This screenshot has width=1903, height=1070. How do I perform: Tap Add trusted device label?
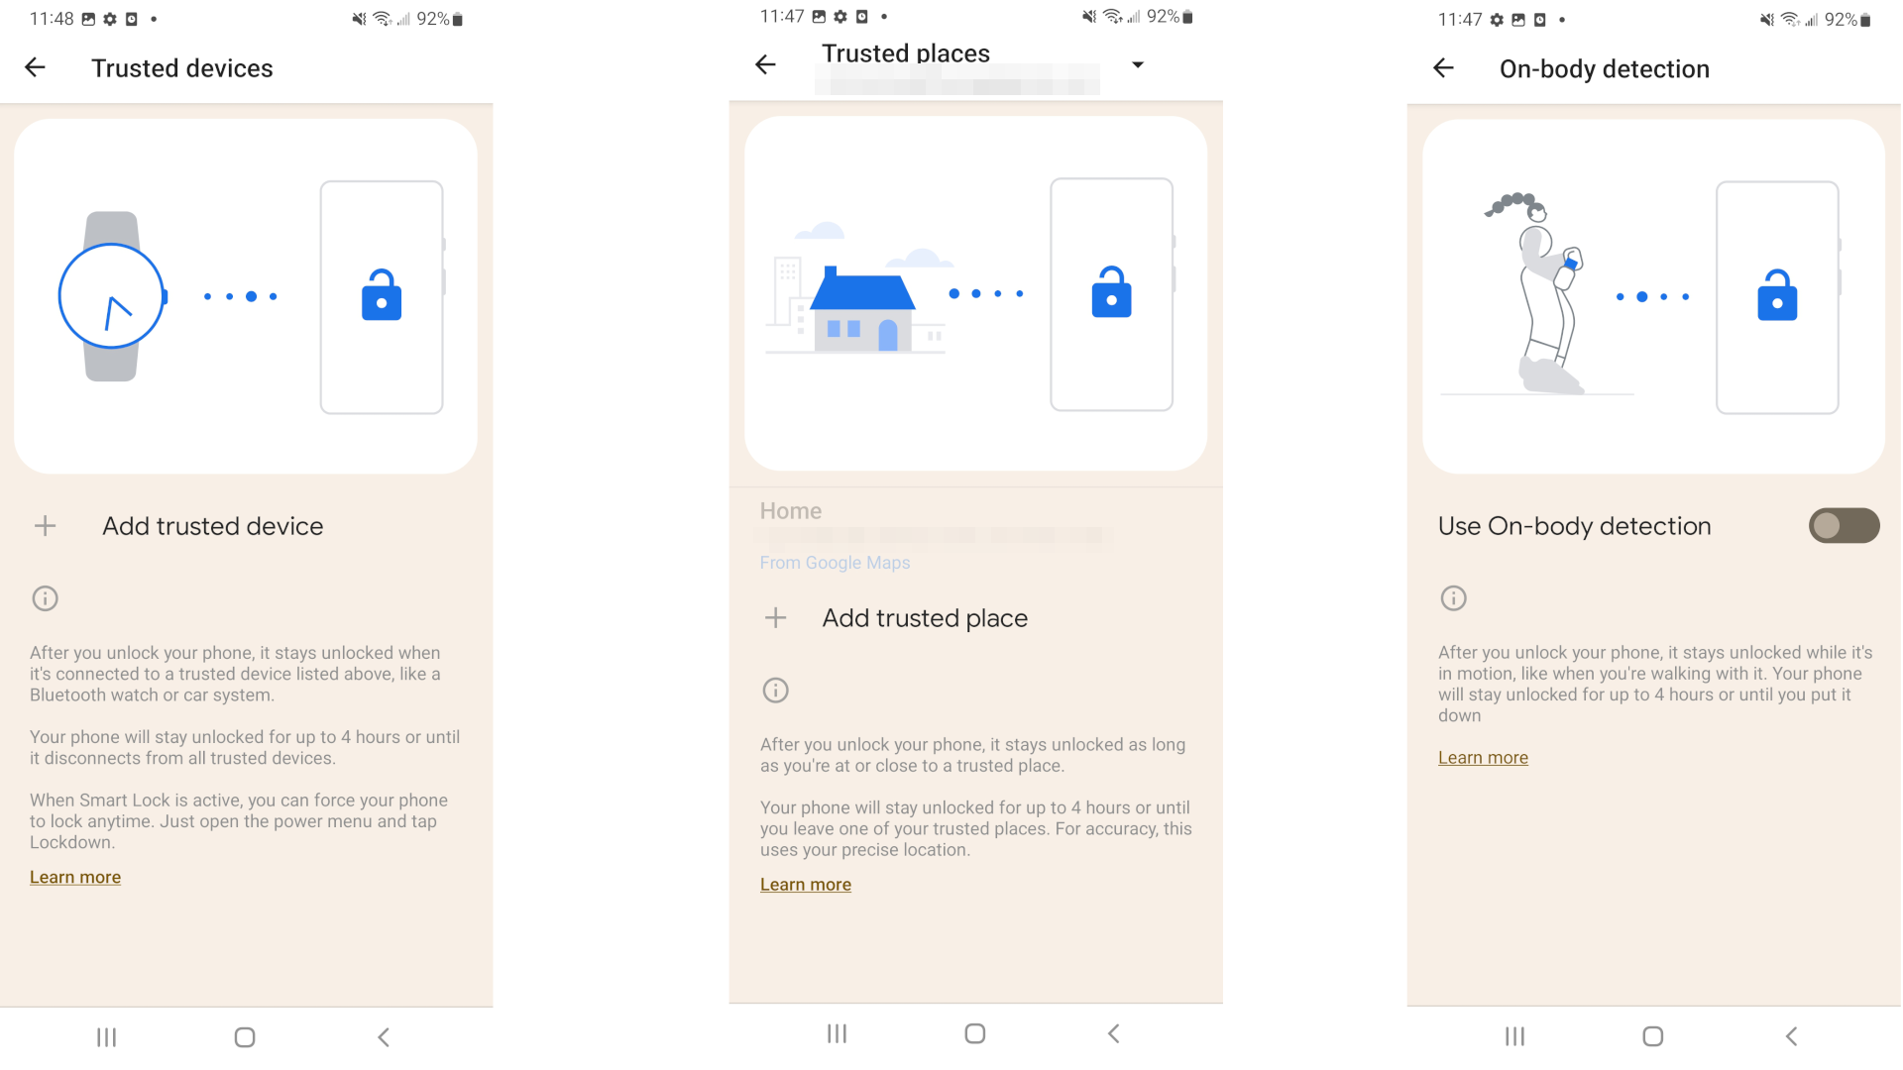coord(213,526)
